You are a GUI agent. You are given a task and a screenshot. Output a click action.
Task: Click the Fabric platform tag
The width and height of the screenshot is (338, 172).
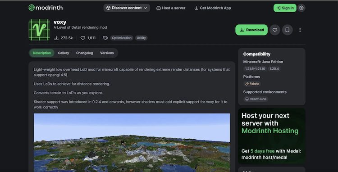252,84
